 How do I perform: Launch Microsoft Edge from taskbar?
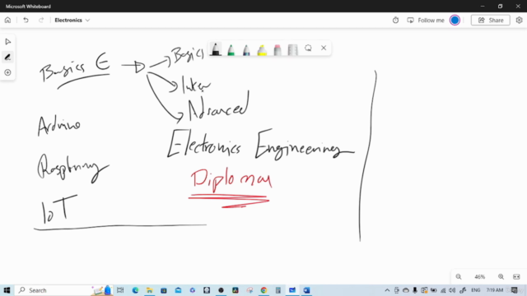tap(135, 290)
